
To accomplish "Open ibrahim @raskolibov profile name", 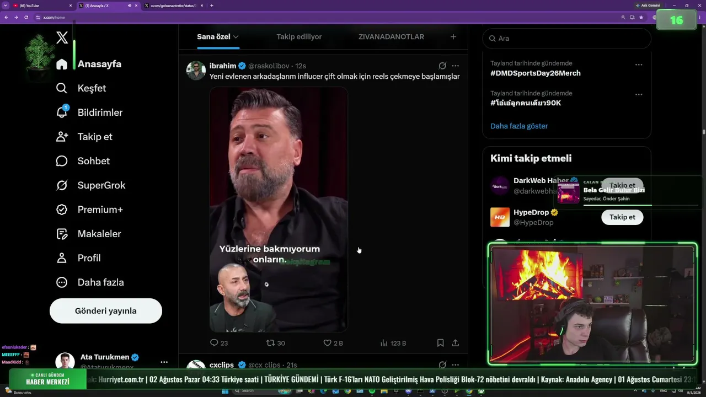I will coord(223,66).
